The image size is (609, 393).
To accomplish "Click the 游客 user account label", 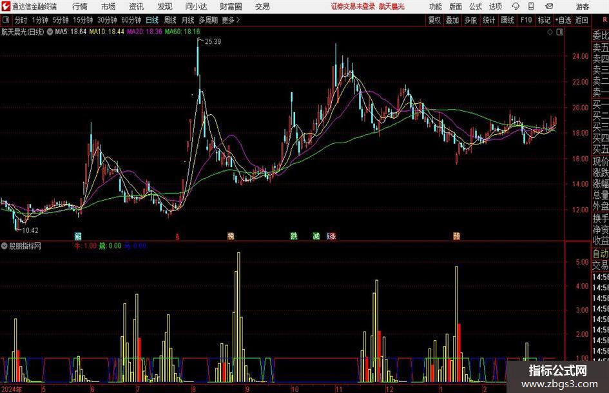I will pos(583,6).
